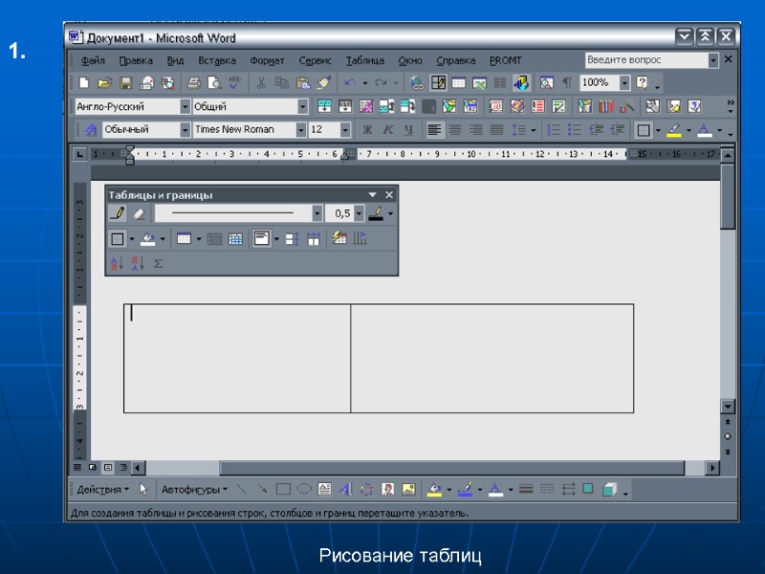Click the Merge Cells icon
This screenshot has width=765, height=574.
tap(214, 238)
